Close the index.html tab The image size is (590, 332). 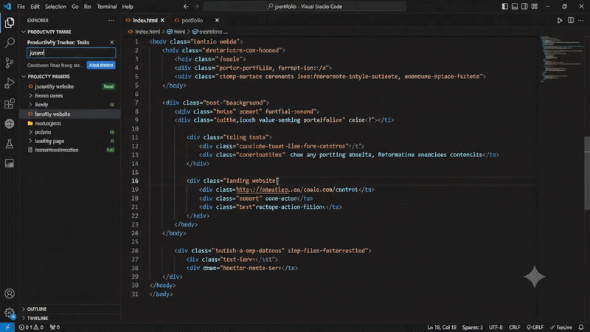162,21
